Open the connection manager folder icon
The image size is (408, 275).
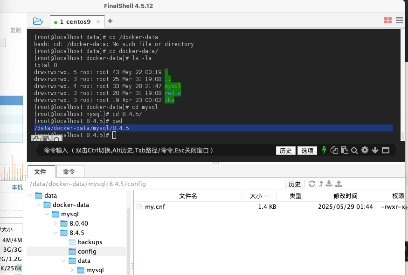click(38, 21)
